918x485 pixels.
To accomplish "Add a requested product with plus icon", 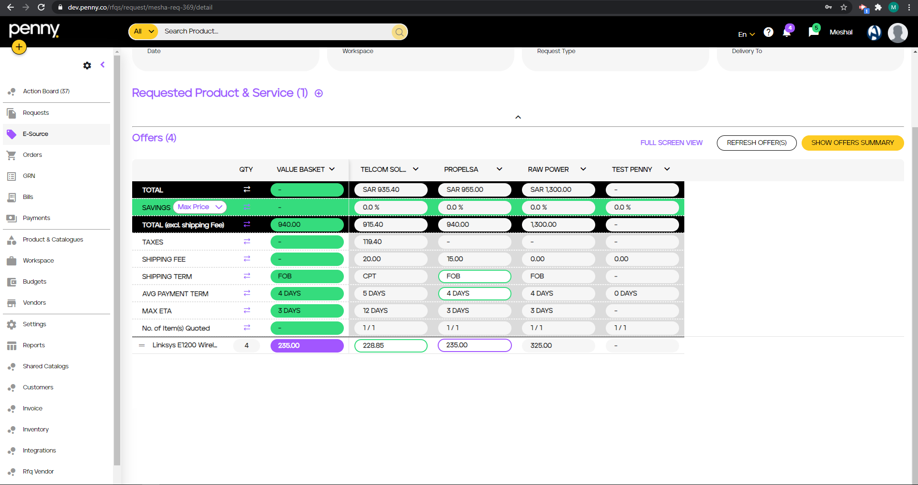I will click(x=318, y=93).
